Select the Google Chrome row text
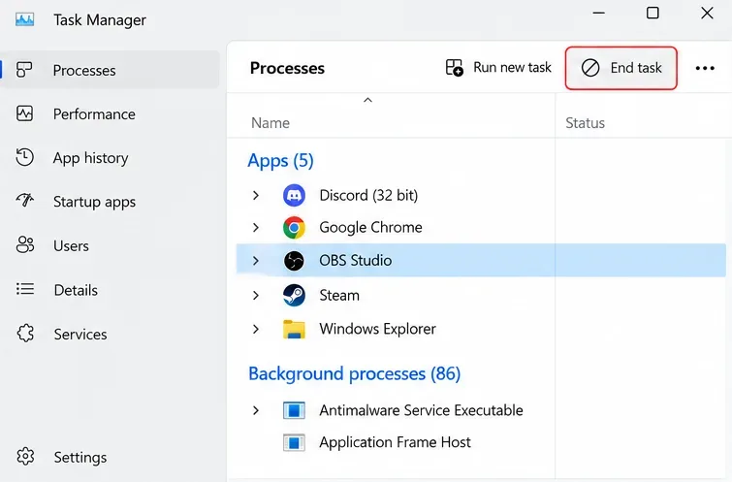732x482 pixels. [370, 228]
